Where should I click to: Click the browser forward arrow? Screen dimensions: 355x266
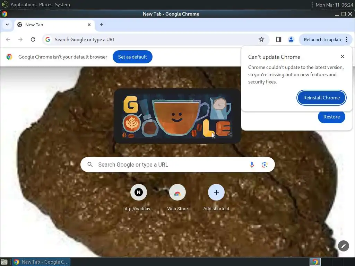[x=20, y=39]
